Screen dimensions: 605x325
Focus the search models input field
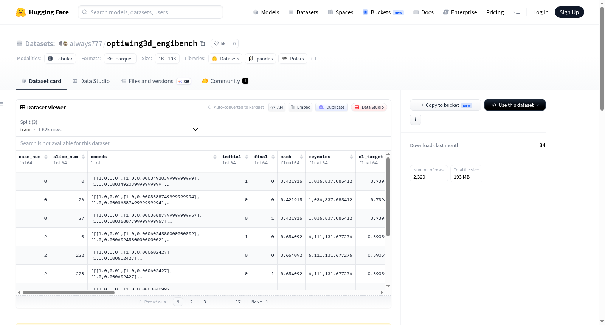pyautogui.click(x=150, y=12)
